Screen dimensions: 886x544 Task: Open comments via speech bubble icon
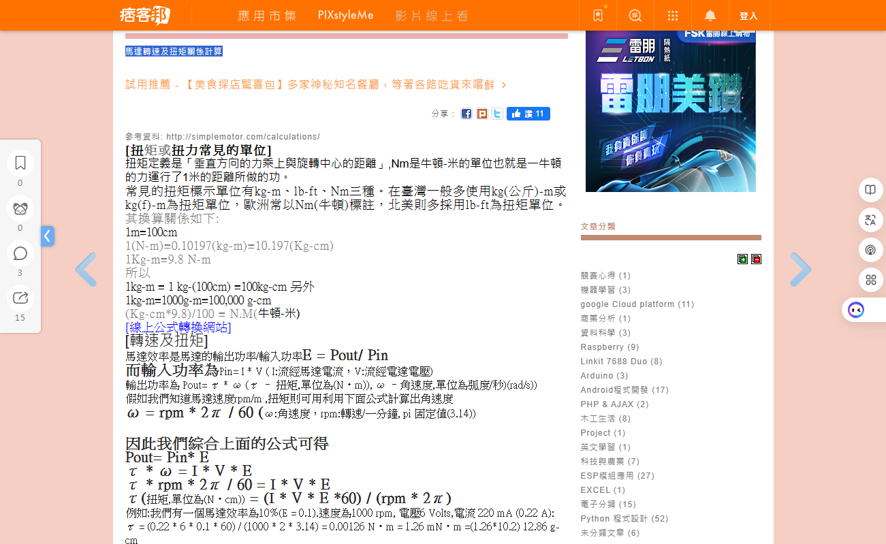click(20, 253)
